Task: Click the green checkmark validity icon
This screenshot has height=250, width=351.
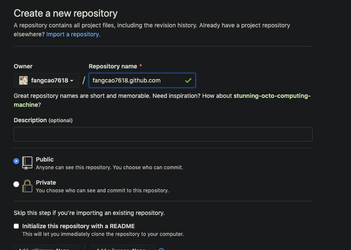Action: pos(188,80)
